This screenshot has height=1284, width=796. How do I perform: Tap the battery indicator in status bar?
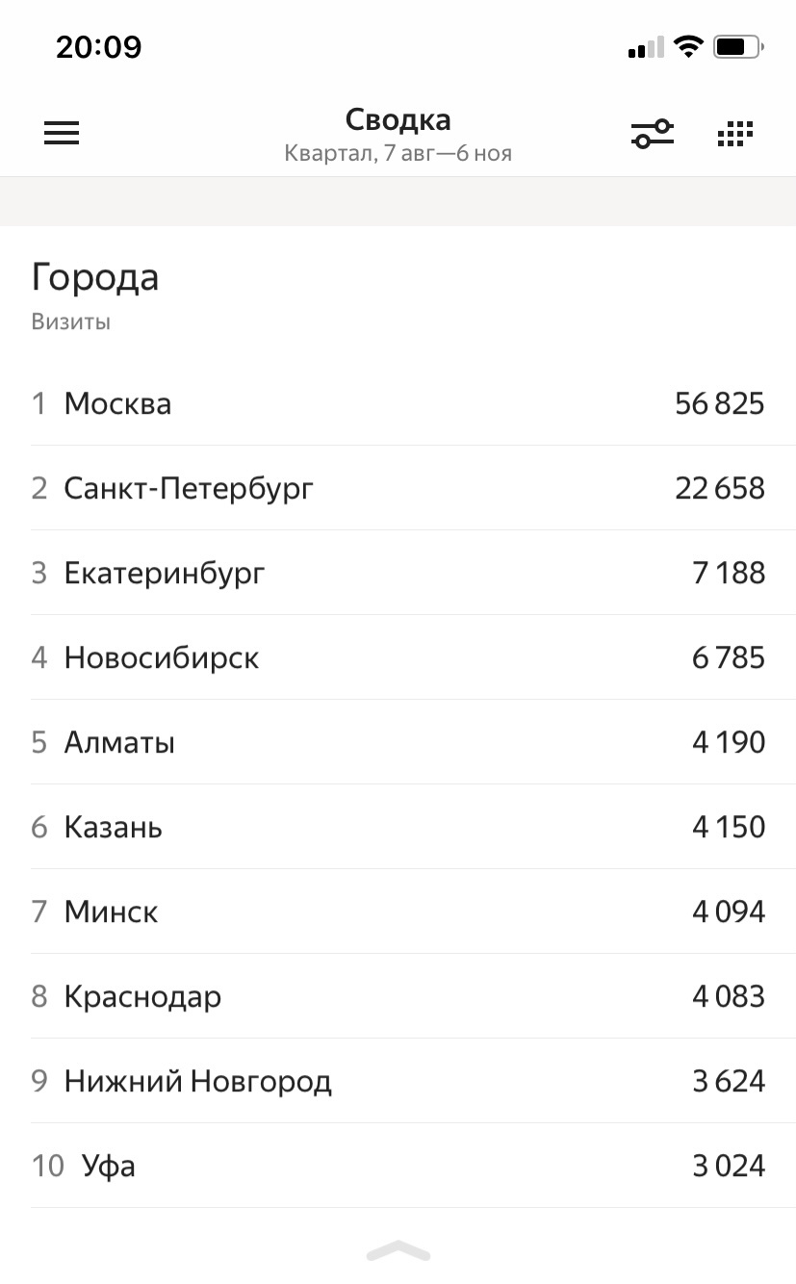click(738, 46)
